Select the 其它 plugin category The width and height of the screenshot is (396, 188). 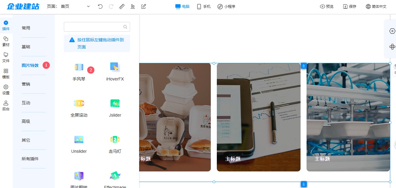click(x=26, y=140)
